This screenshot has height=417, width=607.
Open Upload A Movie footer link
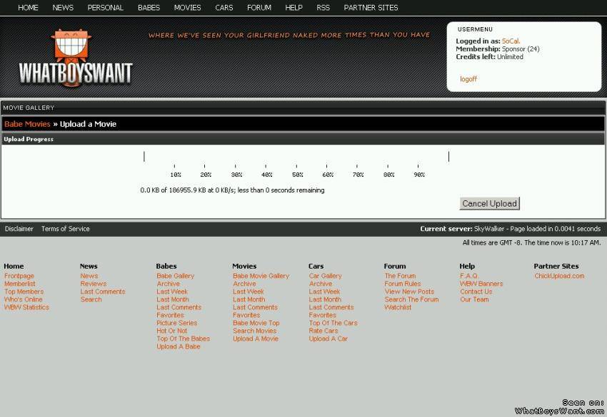[x=256, y=339]
